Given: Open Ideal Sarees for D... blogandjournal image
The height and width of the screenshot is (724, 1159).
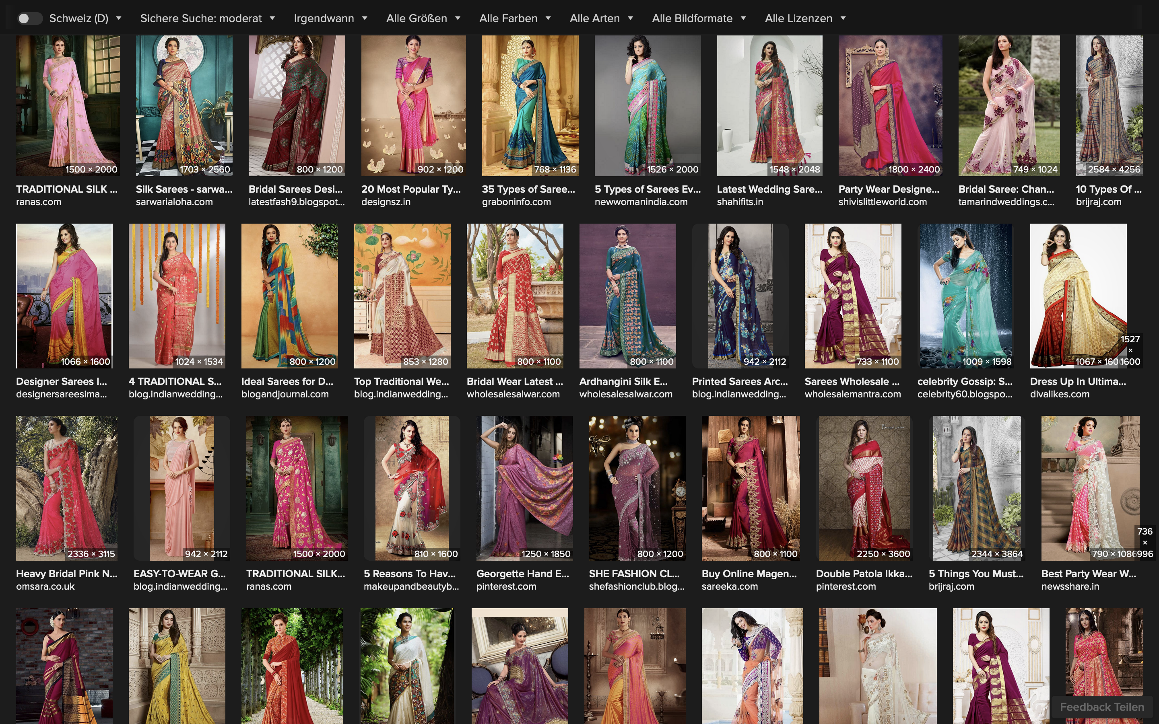Looking at the screenshot, I should point(289,296).
